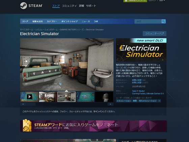Open developer Take IT Studio! link
The width and height of the screenshot is (189, 142).
[138, 91]
